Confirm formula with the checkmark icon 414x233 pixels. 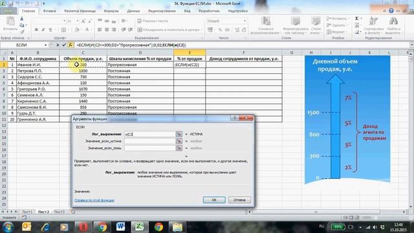[64, 45]
